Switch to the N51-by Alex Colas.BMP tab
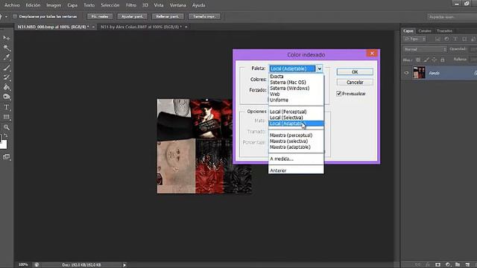Viewport: 477px width, 268px height. point(141,27)
